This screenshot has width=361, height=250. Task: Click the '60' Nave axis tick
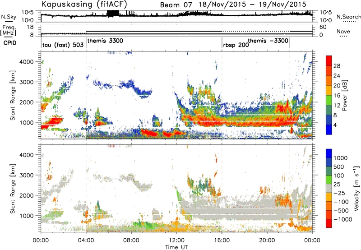coord(323,27)
